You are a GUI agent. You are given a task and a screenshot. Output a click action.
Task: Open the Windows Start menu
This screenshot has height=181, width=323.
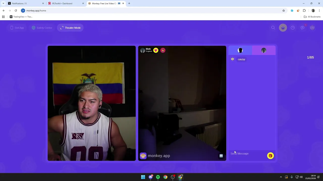143,177
